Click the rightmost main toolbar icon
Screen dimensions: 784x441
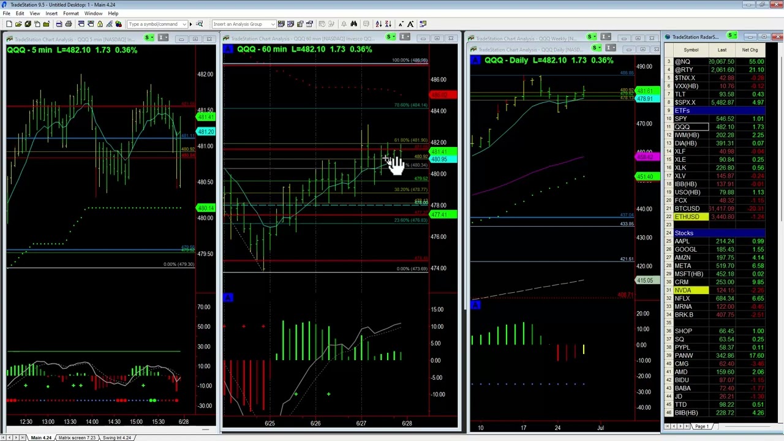click(423, 24)
